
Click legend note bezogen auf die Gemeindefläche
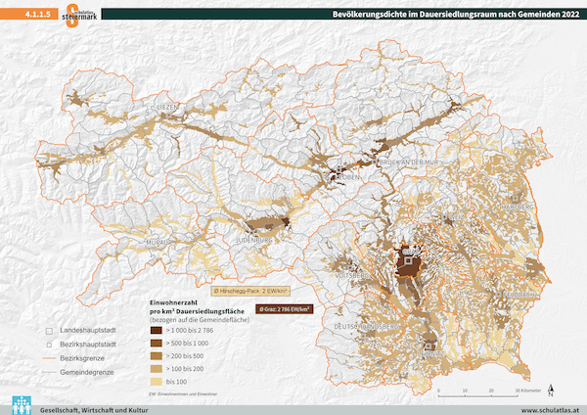(x=200, y=320)
